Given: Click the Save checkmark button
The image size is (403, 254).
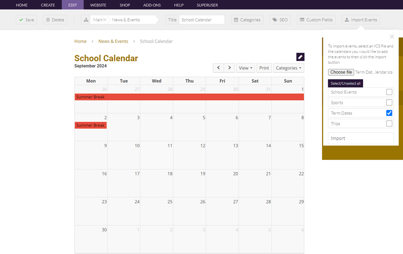Looking at the screenshot, I should [x=27, y=20].
